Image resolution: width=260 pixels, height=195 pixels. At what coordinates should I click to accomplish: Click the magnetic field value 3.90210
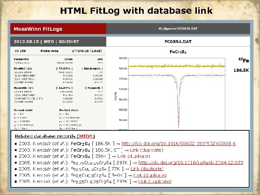[x=68, y=99]
